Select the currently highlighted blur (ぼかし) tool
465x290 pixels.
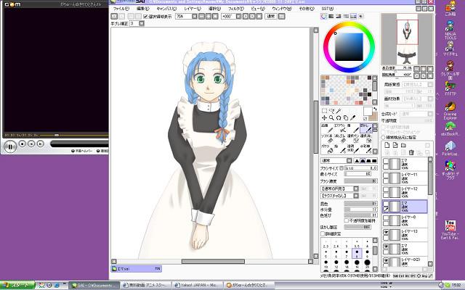(x=366, y=128)
